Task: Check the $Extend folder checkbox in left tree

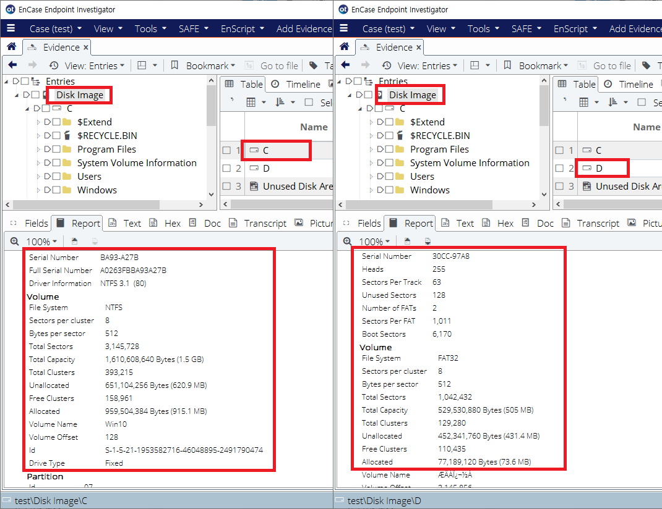Action: click(56, 122)
